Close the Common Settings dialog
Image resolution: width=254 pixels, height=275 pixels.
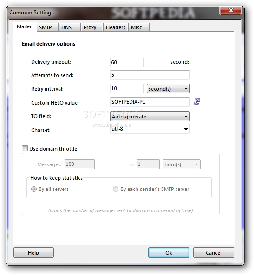230,11
